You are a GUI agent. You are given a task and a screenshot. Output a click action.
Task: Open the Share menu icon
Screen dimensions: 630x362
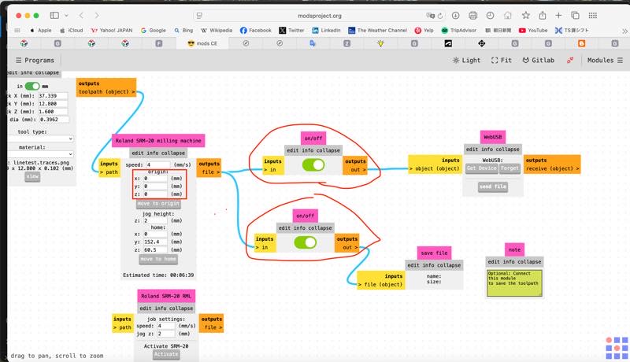click(x=543, y=15)
